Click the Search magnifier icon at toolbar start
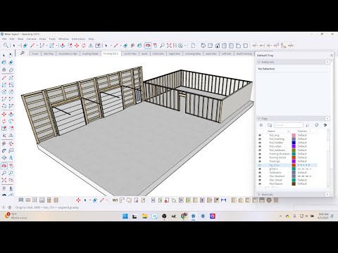 pyautogui.click(x=6, y=46)
